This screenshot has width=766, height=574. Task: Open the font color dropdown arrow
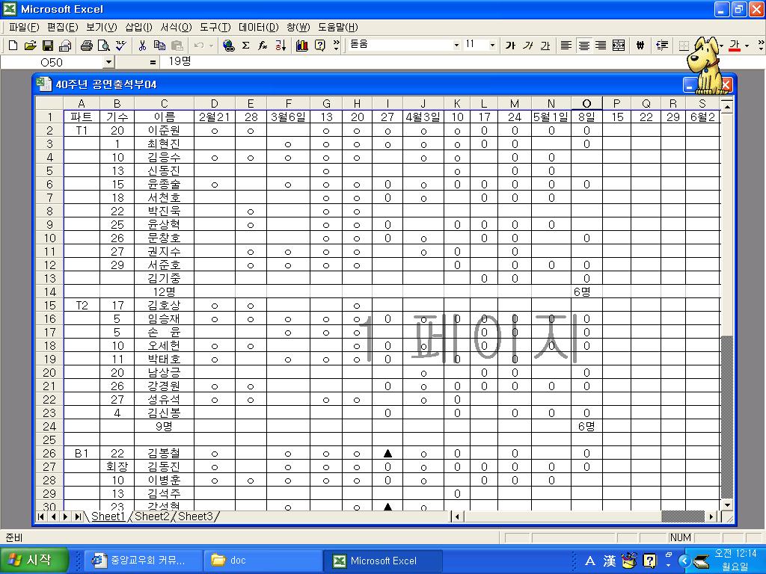click(x=747, y=46)
